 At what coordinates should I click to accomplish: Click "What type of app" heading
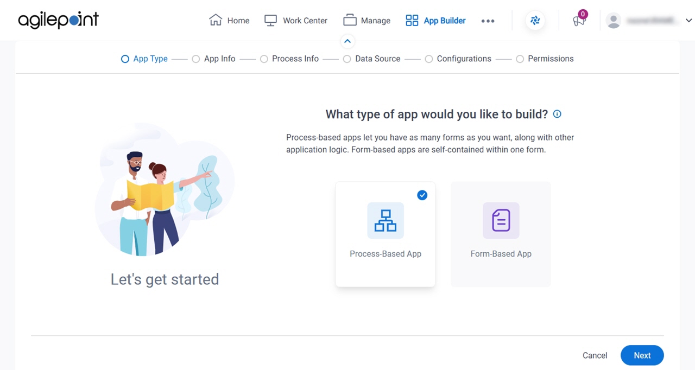(x=437, y=114)
